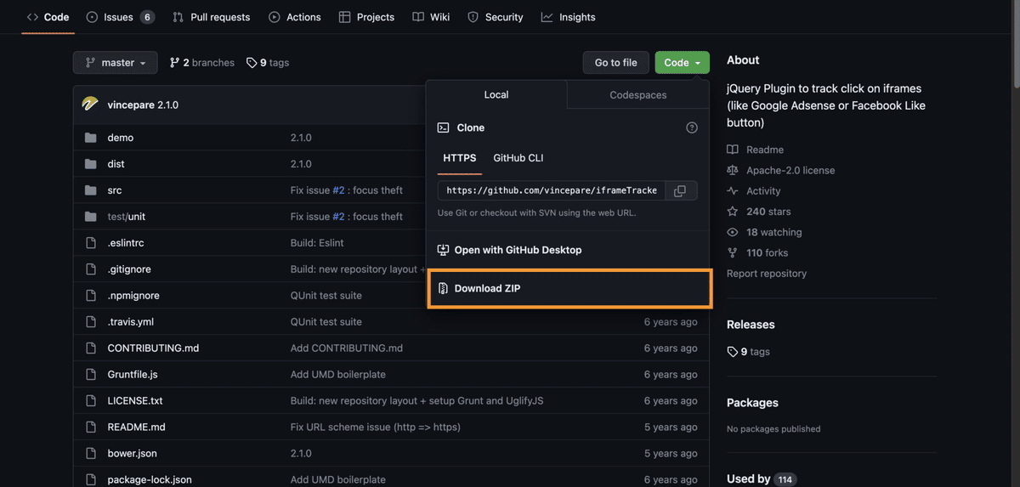Open the .gitignore file
This screenshot has width=1020, height=487.
point(129,269)
